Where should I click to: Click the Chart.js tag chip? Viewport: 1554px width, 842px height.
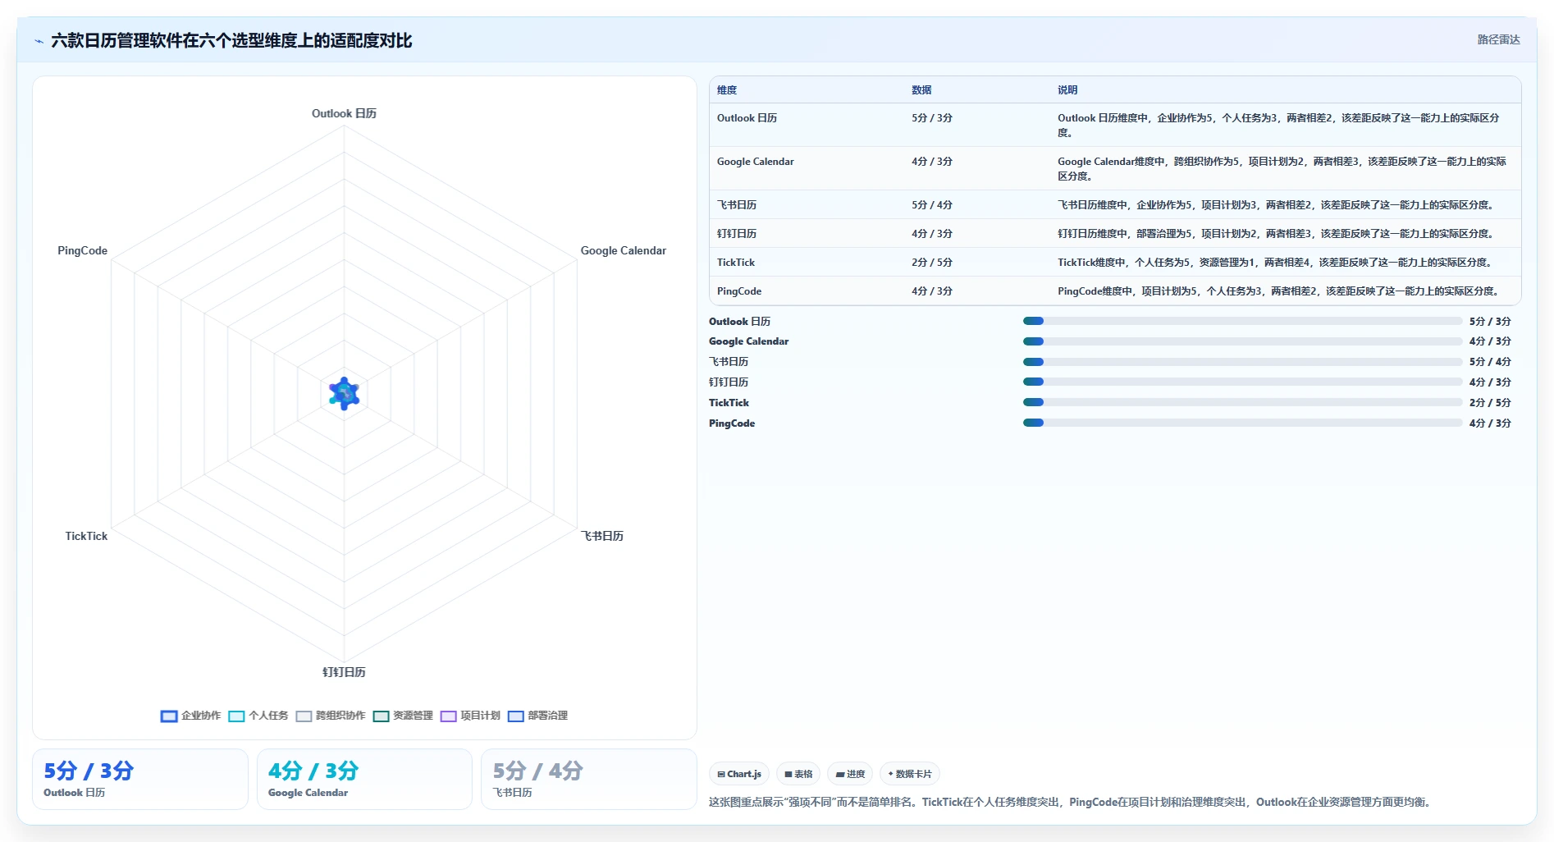pos(739,774)
